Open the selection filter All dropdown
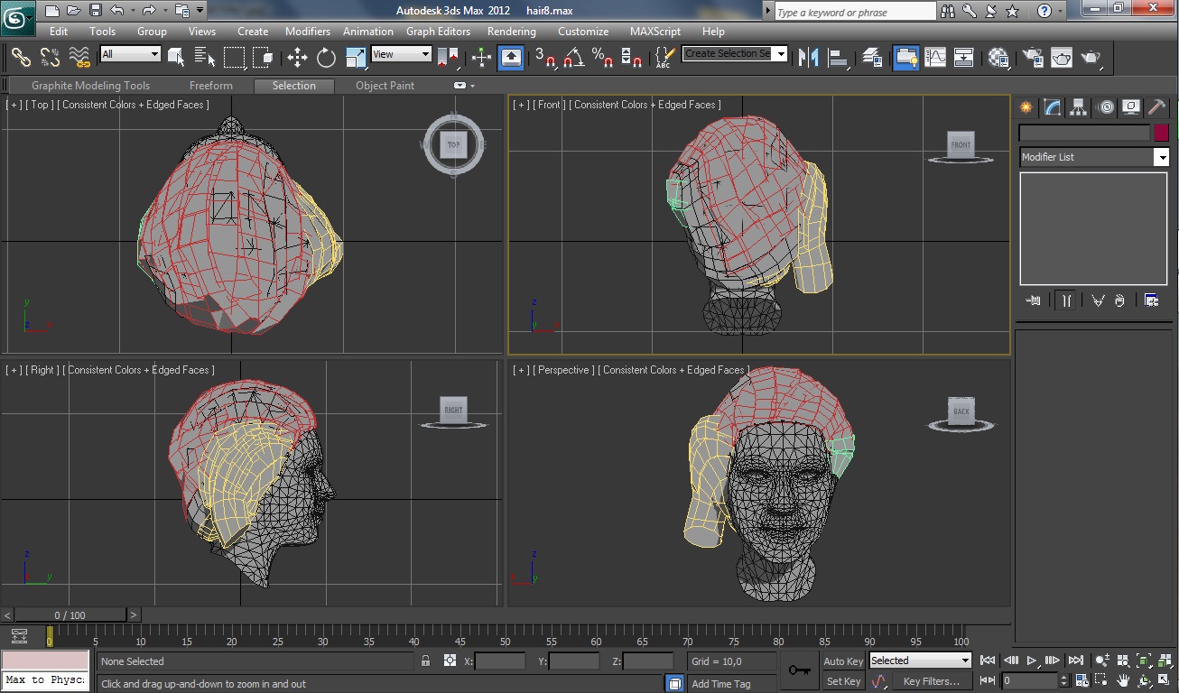 point(130,54)
